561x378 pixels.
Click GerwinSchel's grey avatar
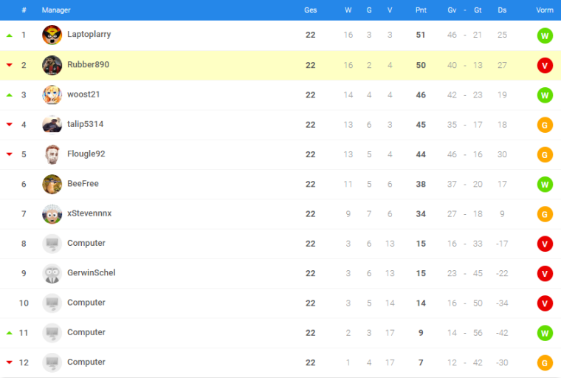click(x=52, y=273)
